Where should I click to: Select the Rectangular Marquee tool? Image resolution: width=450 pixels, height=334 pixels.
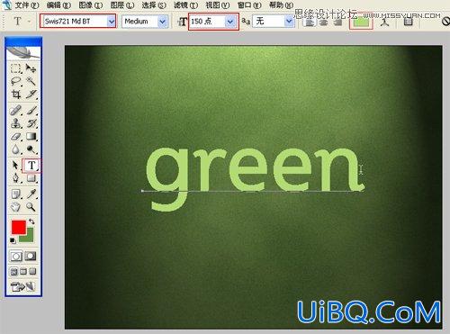(x=15, y=68)
